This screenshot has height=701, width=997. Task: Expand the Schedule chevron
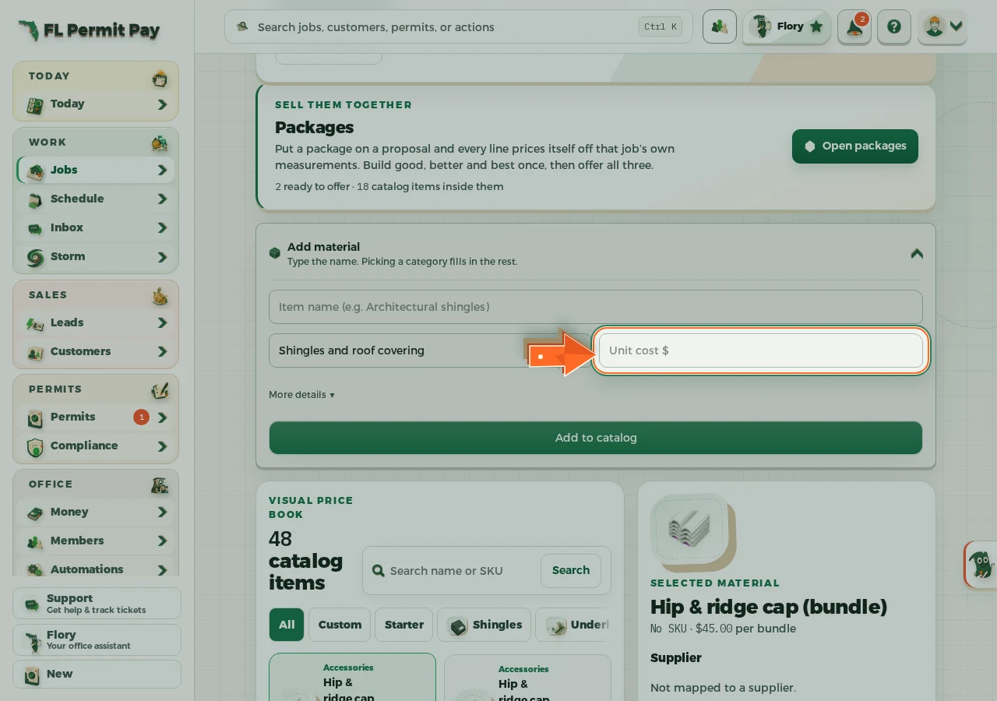point(162,199)
